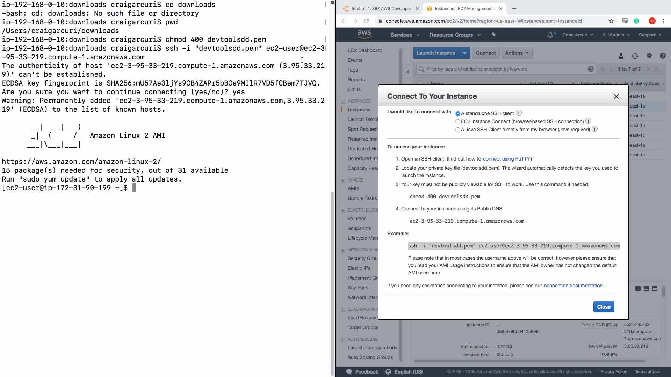The width and height of the screenshot is (671, 377).
Task: Open EC2 Dashboard in the sidebar
Action: point(365,50)
